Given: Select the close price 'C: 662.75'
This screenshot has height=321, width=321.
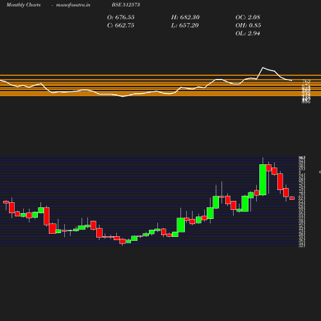Looking at the screenshot, I should pos(121,26).
